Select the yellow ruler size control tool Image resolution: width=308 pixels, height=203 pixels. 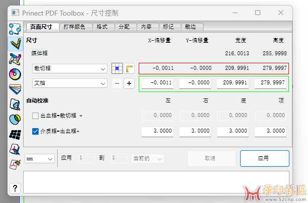[x=15, y=44]
